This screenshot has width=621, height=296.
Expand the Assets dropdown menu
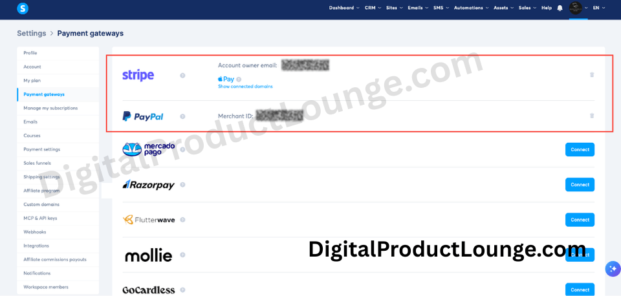(504, 8)
